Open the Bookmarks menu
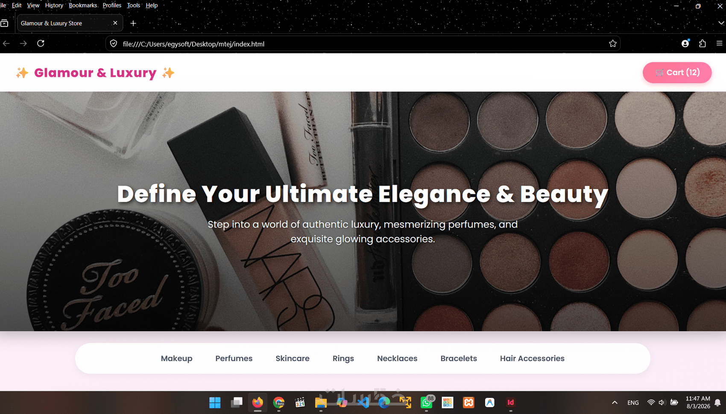The image size is (726, 414). tap(83, 5)
